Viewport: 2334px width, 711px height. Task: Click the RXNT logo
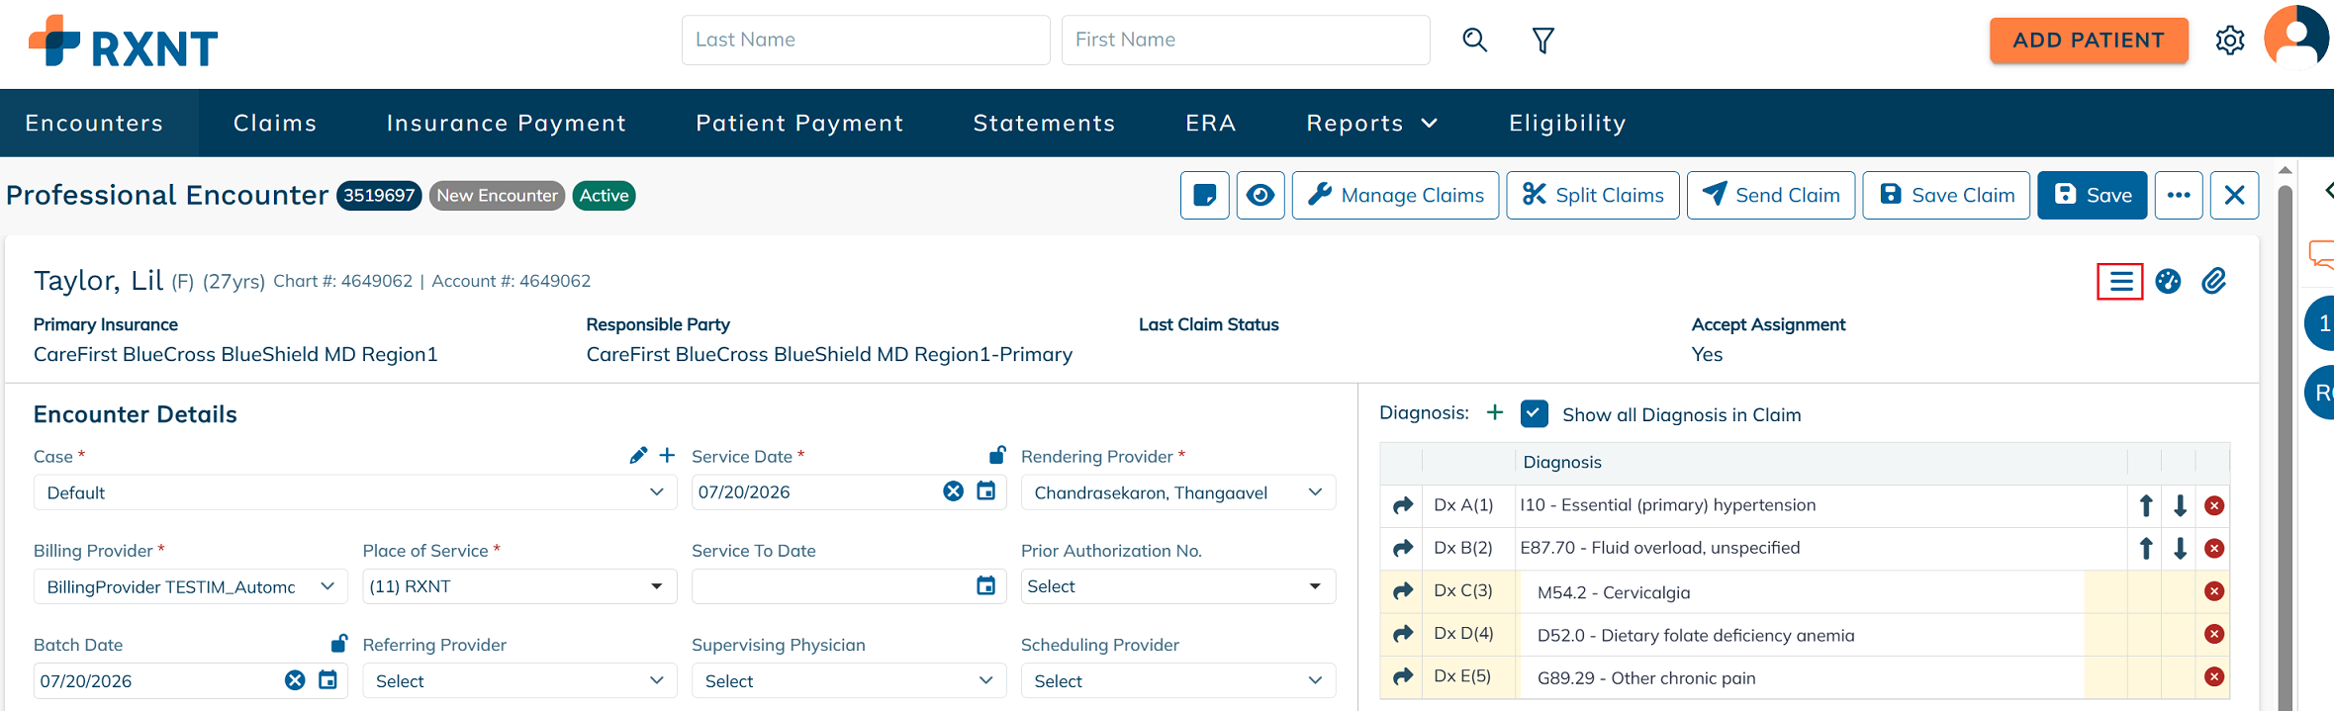(x=124, y=42)
